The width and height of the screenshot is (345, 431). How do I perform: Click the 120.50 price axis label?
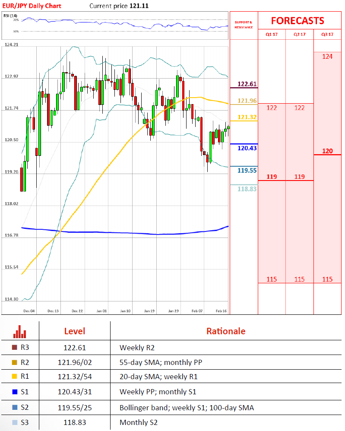tap(12, 139)
